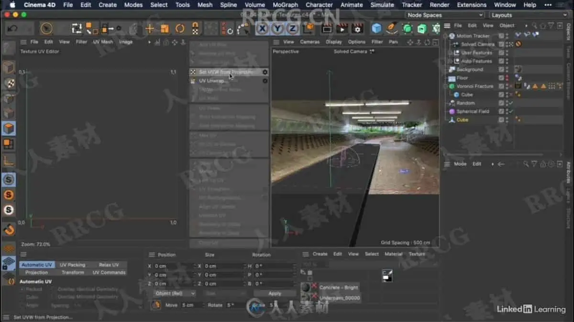574x322 pixels.
Task: Expand the Motion Tracker tree node
Action: click(x=446, y=36)
